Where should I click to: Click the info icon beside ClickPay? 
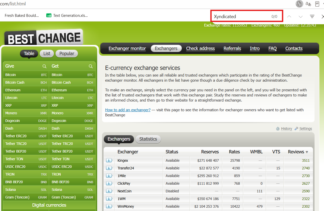pyautogui.click(x=109, y=183)
